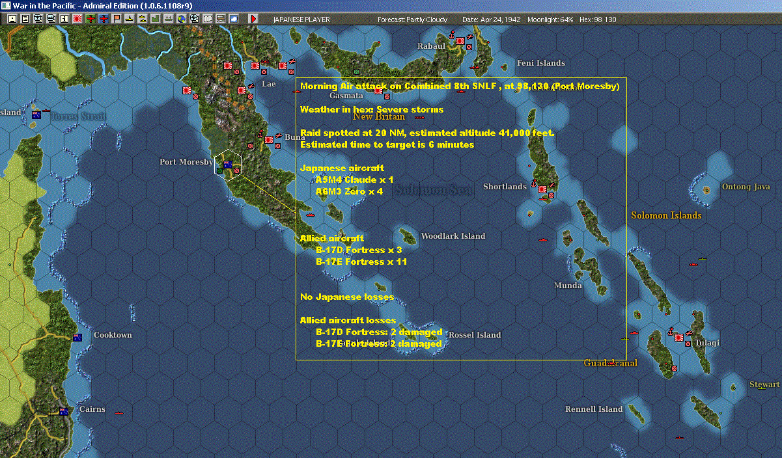The height and width of the screenshot is (458, 782).
Task: Click the Rossel Island label
Action: [475, 335]
